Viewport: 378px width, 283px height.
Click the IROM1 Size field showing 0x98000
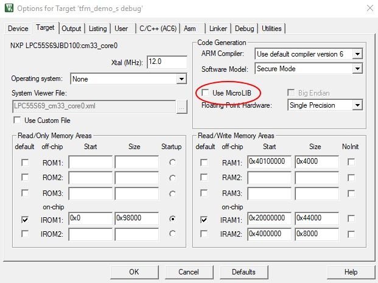pyautogui.click(x=137, y=218)
